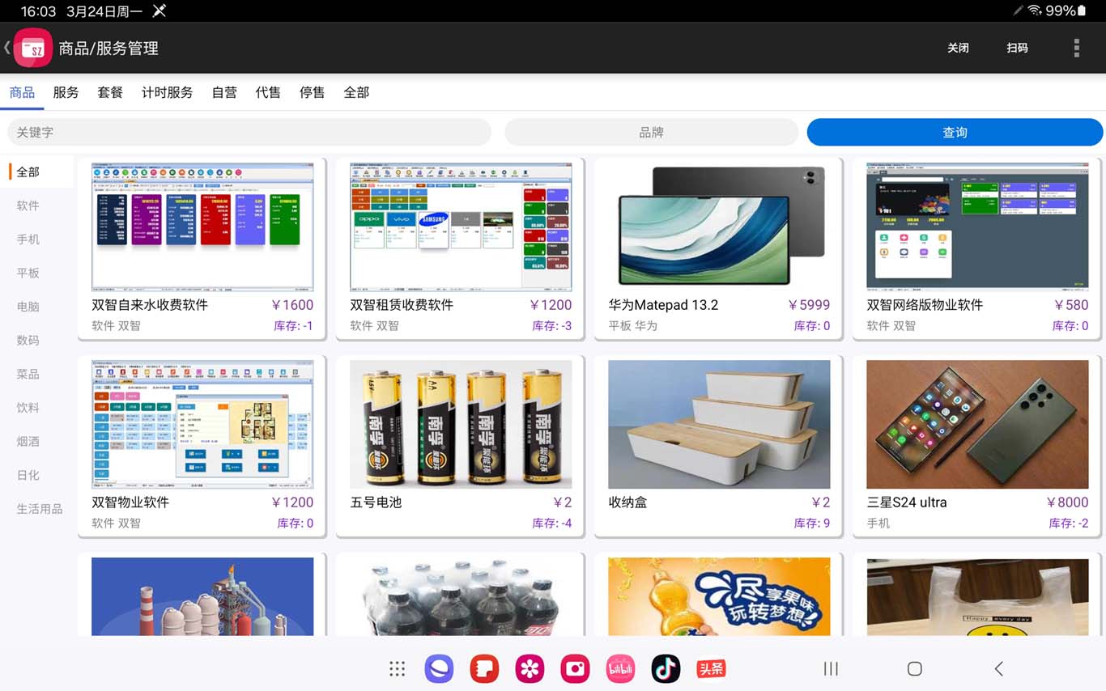Screen dimensions: 1106x691
Task: Select 数码 category in sidebar
Action: pos(28,341)
